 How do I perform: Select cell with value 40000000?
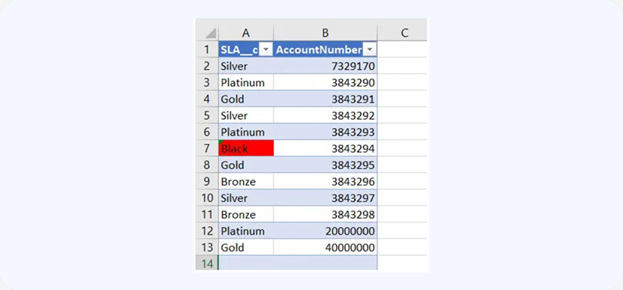pyautogui.click(x=325, y=247)
